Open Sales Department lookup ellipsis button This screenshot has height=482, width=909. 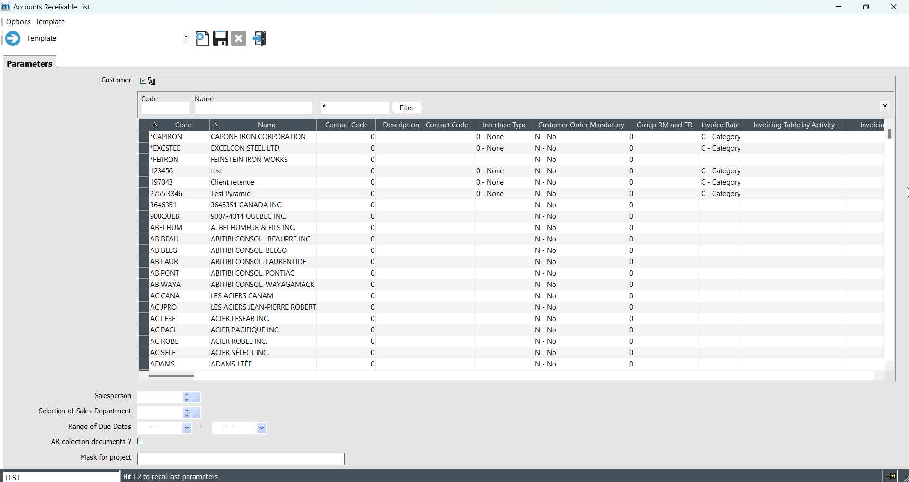196,413
